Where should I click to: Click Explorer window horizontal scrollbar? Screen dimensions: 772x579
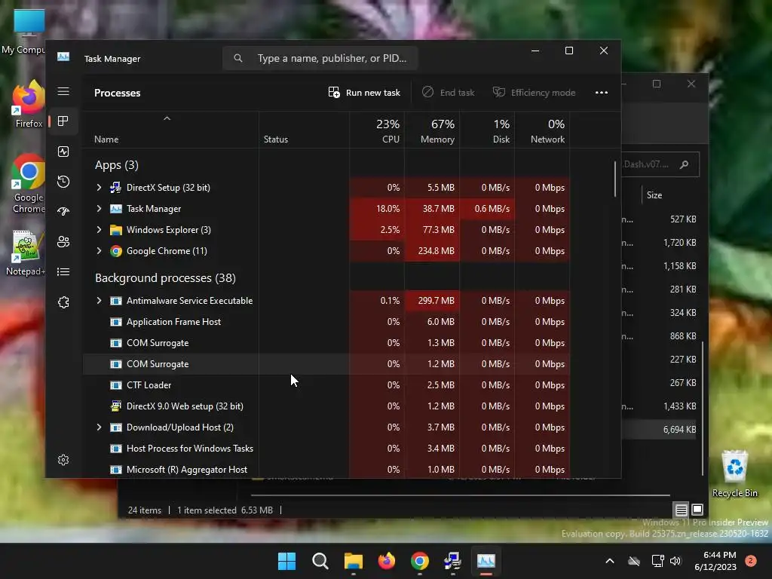[461, 495]
